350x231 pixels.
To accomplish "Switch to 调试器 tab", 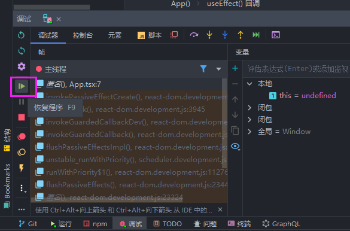I will pyautogui.click(x=48, y=35).
